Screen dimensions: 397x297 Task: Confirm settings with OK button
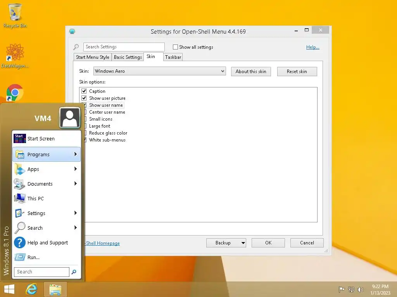coord(268,243)
